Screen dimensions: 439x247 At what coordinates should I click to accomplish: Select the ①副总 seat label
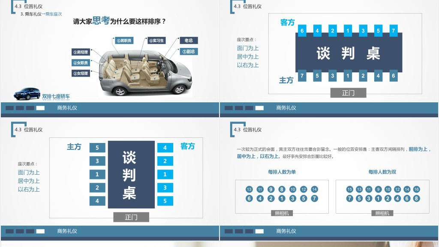189,52
